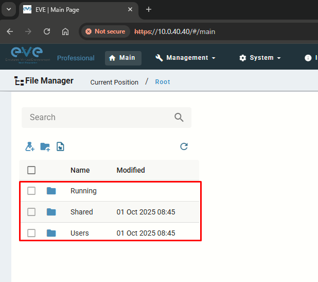The image size is (318, 282).
Task: Click the browser back arrow
Action: [10, 31]
